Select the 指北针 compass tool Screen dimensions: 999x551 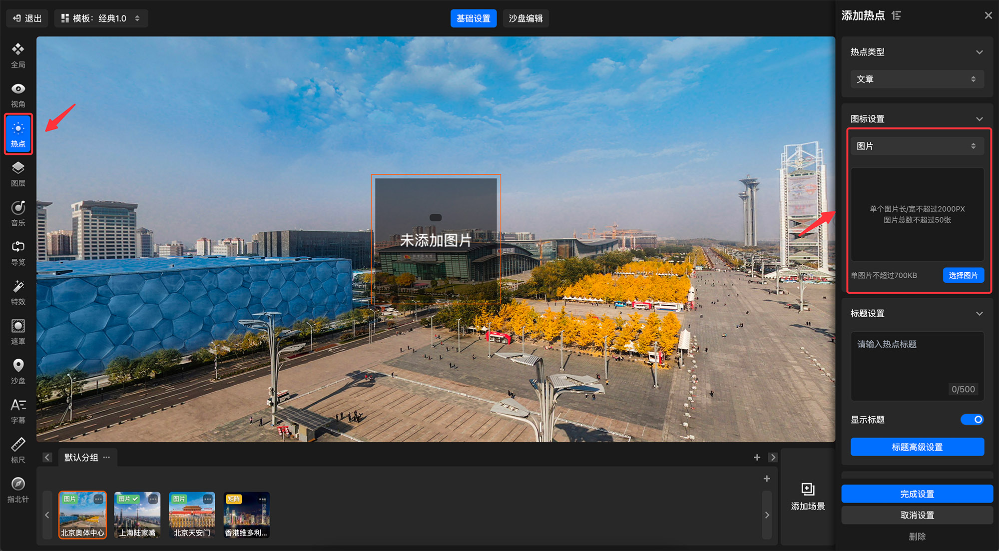point(18,490)
